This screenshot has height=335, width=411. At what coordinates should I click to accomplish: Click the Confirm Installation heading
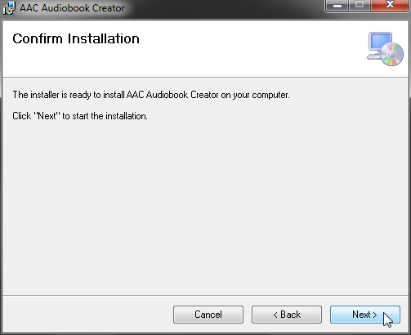(x=76, y=38)
